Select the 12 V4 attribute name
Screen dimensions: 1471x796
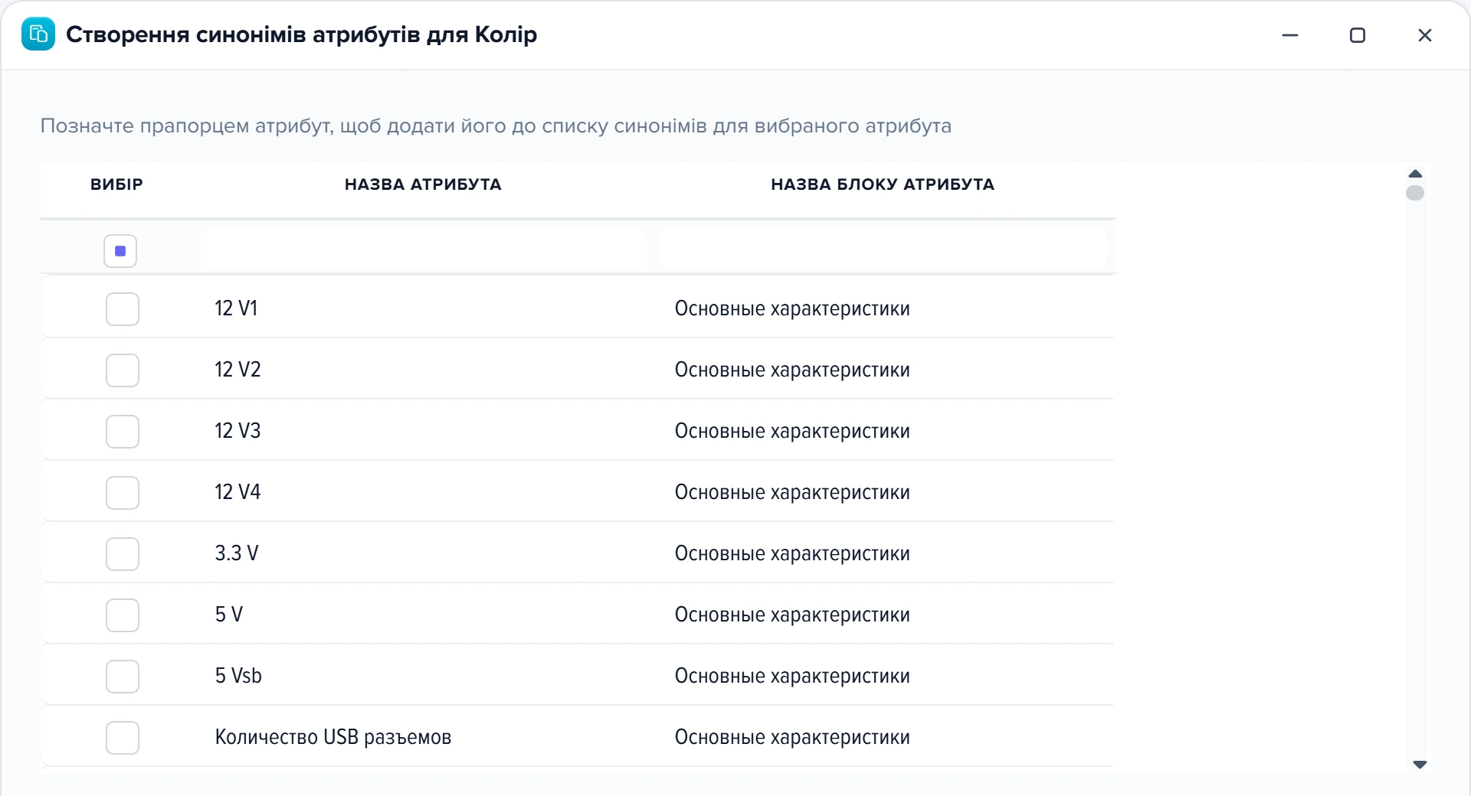coord(238,492)
